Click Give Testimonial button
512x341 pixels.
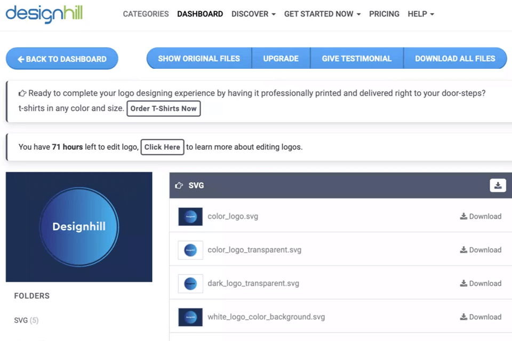[x=357, y=59]
